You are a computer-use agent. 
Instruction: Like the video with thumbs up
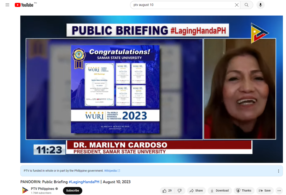click(167, 191)
